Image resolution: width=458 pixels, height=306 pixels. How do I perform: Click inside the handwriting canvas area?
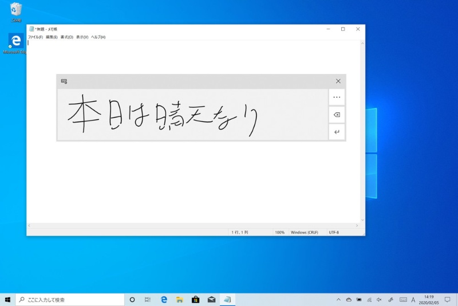(192, 115)
